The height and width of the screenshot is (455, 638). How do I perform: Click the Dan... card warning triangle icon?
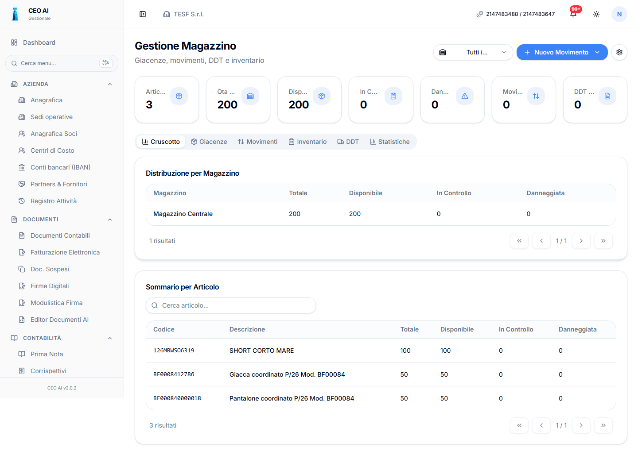click(465, 96)
